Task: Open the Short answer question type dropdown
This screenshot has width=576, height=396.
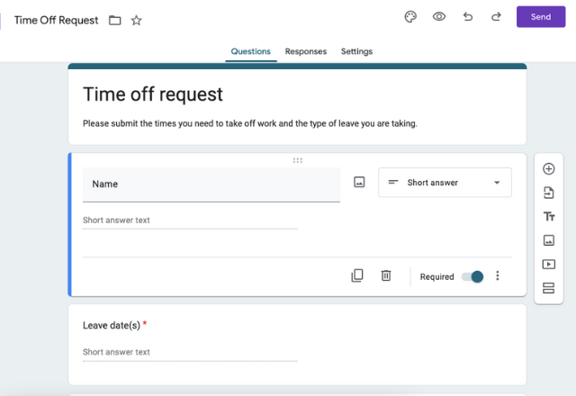Action: coord(445,183)
